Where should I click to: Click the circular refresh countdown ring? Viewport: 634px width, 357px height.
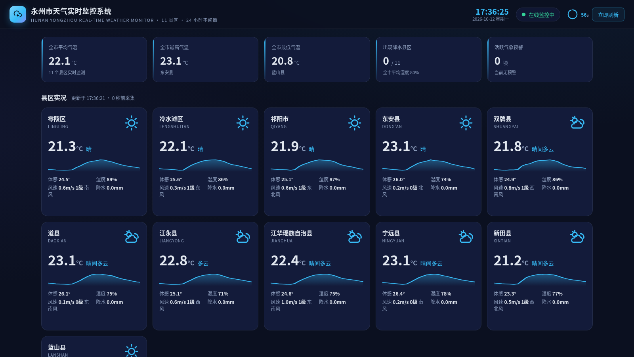click(573, 14)
